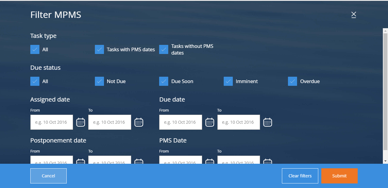This screenshot has height=188, width=388.
Task: Open calendar for Due date From
Action: coord(209,122)
